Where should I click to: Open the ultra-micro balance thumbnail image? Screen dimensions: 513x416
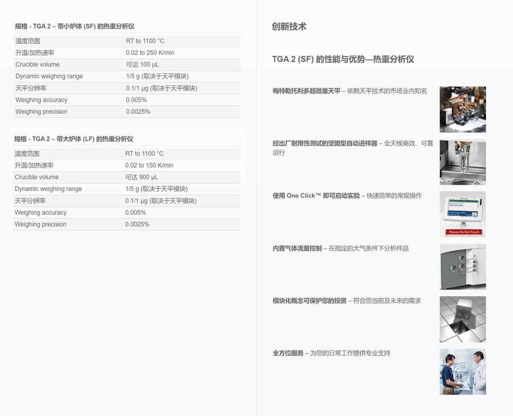[463, 109]
